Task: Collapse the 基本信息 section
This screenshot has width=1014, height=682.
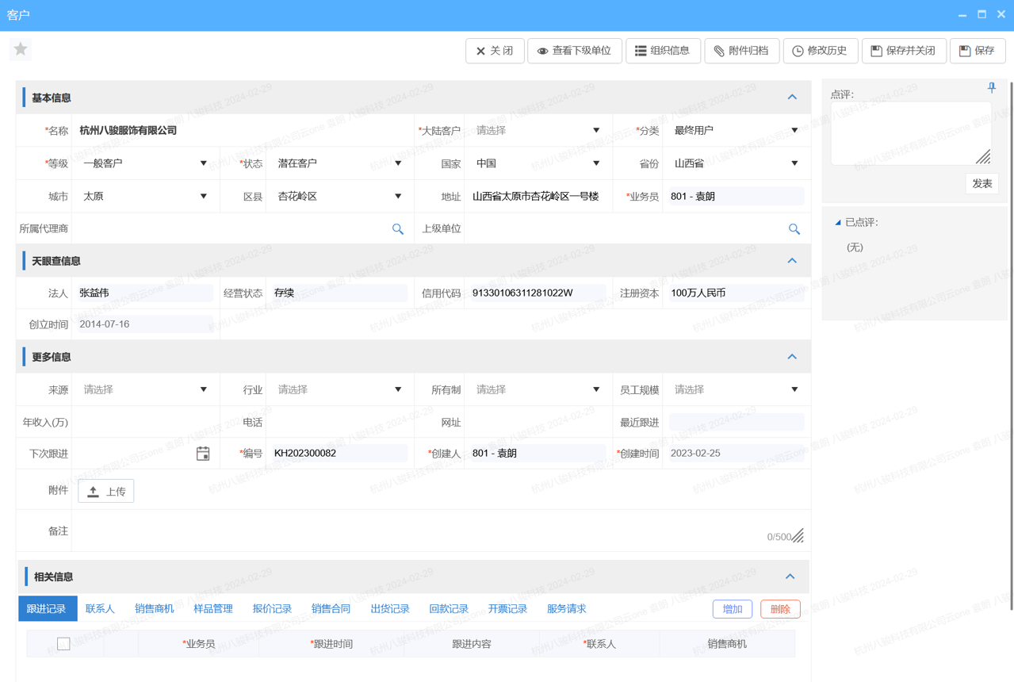Action: (x=791, y=97)
